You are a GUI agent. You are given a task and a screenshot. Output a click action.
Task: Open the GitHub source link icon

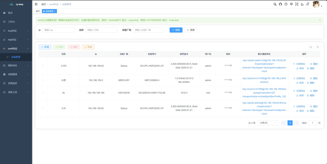[280, 4]
